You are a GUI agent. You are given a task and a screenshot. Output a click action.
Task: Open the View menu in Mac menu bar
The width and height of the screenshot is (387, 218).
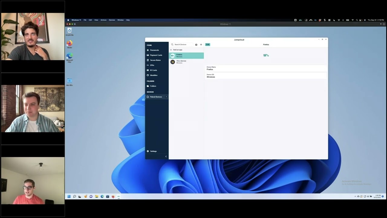[x=96, y=20]
